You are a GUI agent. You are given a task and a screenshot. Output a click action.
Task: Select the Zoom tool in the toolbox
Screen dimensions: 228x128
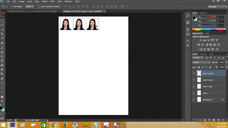(2, 101)
